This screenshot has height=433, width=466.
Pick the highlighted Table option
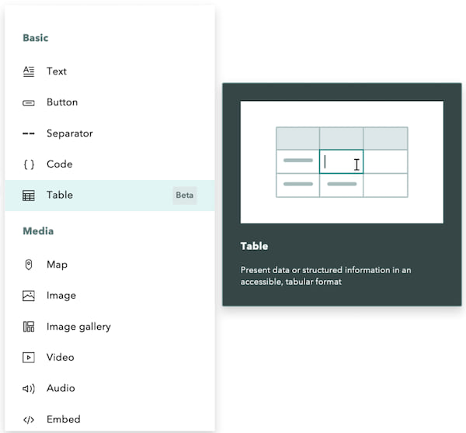click(x=110, y=195)
